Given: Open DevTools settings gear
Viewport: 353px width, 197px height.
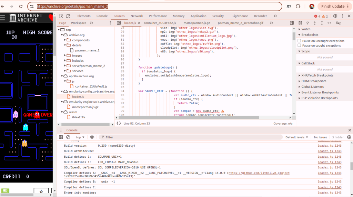Looking at the screenshot, I should 335,16.
